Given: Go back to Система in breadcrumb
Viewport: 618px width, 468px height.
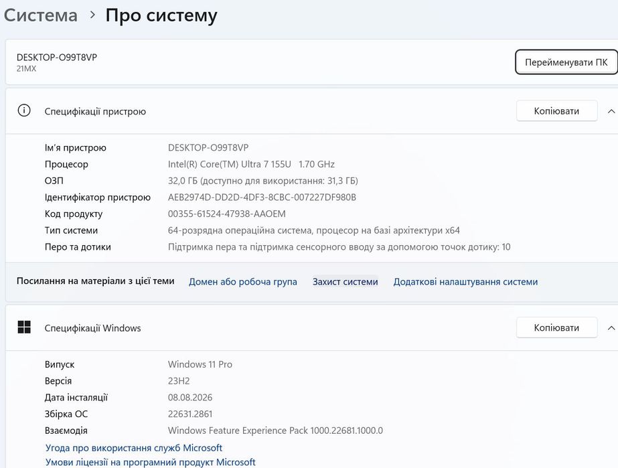Looking at the screenshot, I should pyautogui.click(x=41, y=15).
